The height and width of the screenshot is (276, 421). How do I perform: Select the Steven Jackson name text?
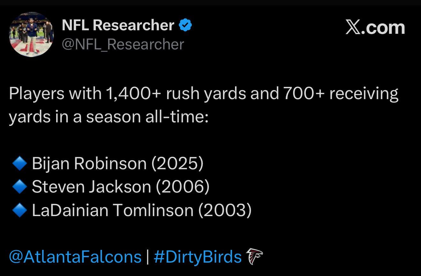[x=91, y=187]
